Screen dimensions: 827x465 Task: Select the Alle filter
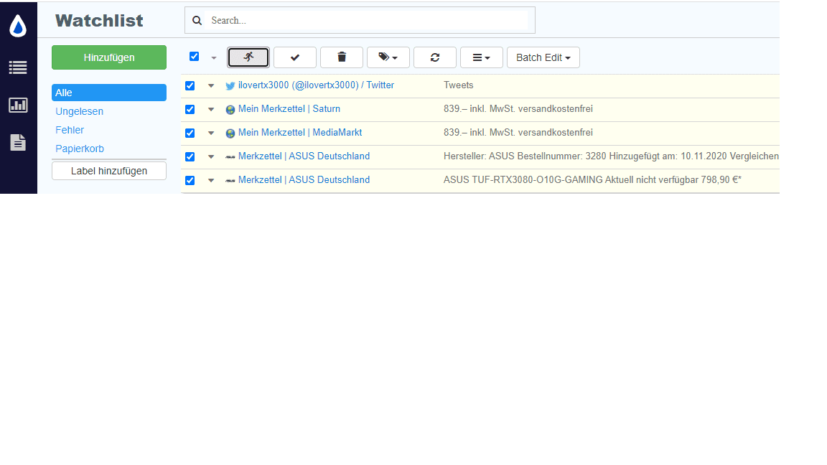pos(109,93)
